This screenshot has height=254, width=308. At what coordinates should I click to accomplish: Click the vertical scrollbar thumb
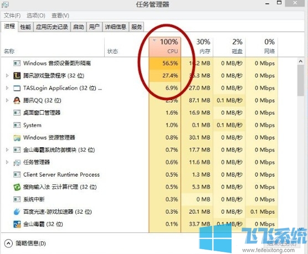(x=301, y=80)
